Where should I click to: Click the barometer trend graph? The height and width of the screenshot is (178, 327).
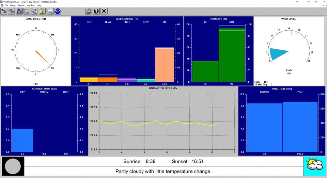pos(167,121)
